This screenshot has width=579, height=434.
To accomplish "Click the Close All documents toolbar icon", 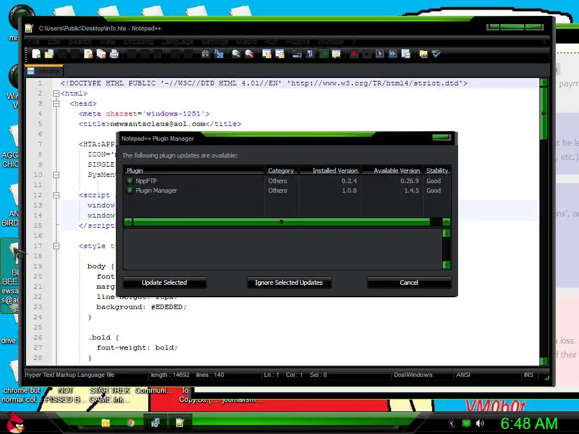I will coord(101,54).
